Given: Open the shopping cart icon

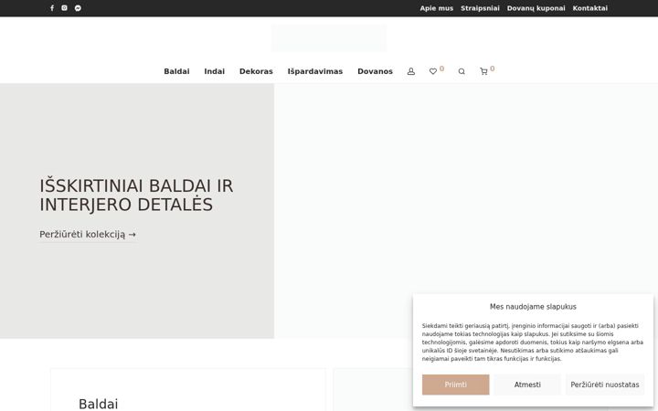Looking at the screenshot, I should coord(483,72).
